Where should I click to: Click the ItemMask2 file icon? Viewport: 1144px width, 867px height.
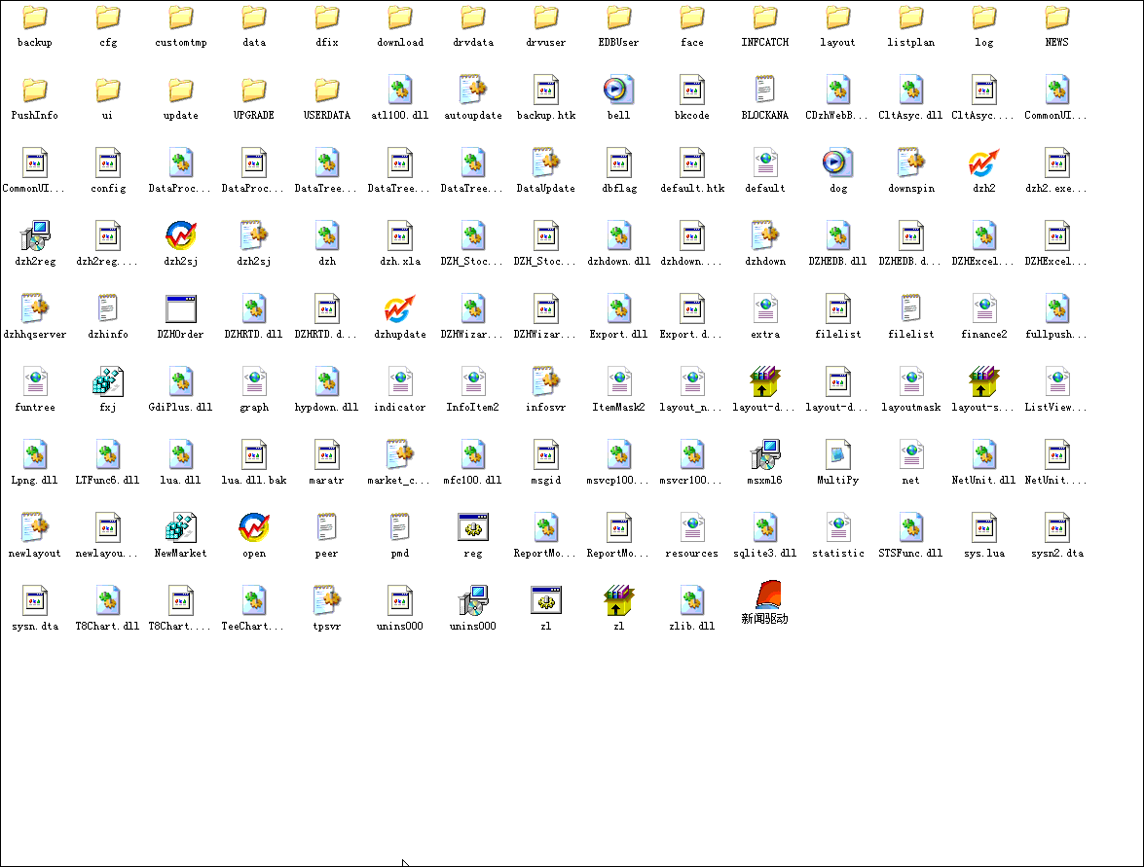(618, 381)
